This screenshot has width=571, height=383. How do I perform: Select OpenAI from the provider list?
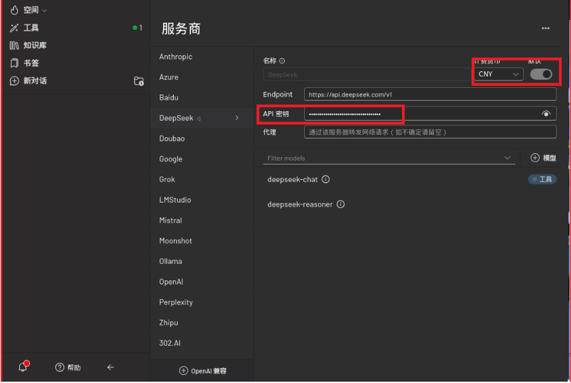[171, 282]
